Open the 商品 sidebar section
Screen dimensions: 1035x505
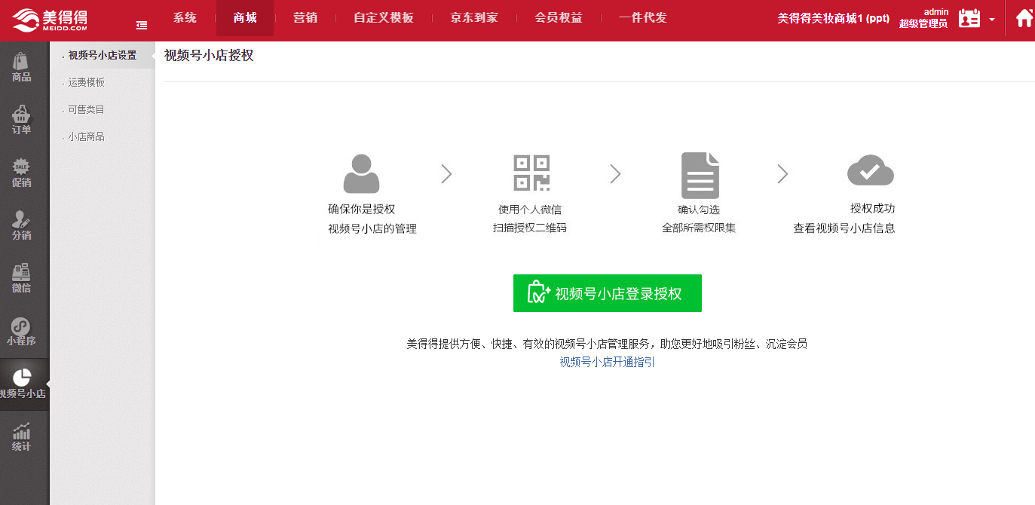[22, 68]
